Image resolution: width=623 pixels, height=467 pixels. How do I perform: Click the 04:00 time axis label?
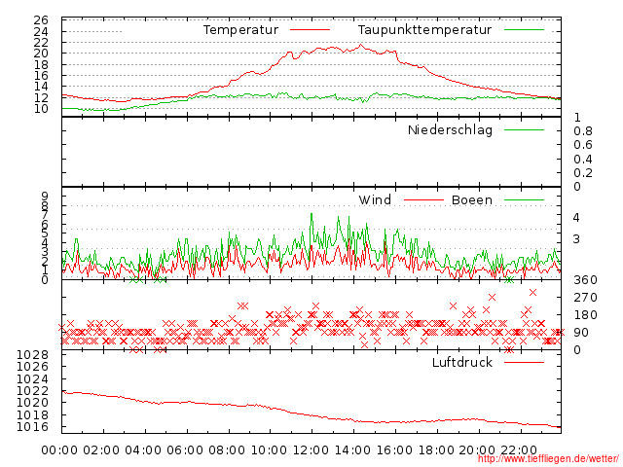pos(143,450)
